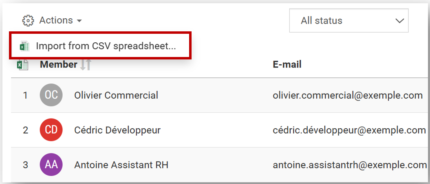Click the cédric.développeur@exemple.com email

click(349, 130)
